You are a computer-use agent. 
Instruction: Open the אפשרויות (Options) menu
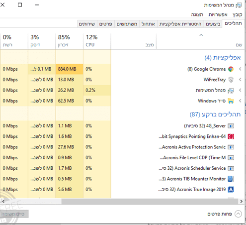(x=218, y=14)
